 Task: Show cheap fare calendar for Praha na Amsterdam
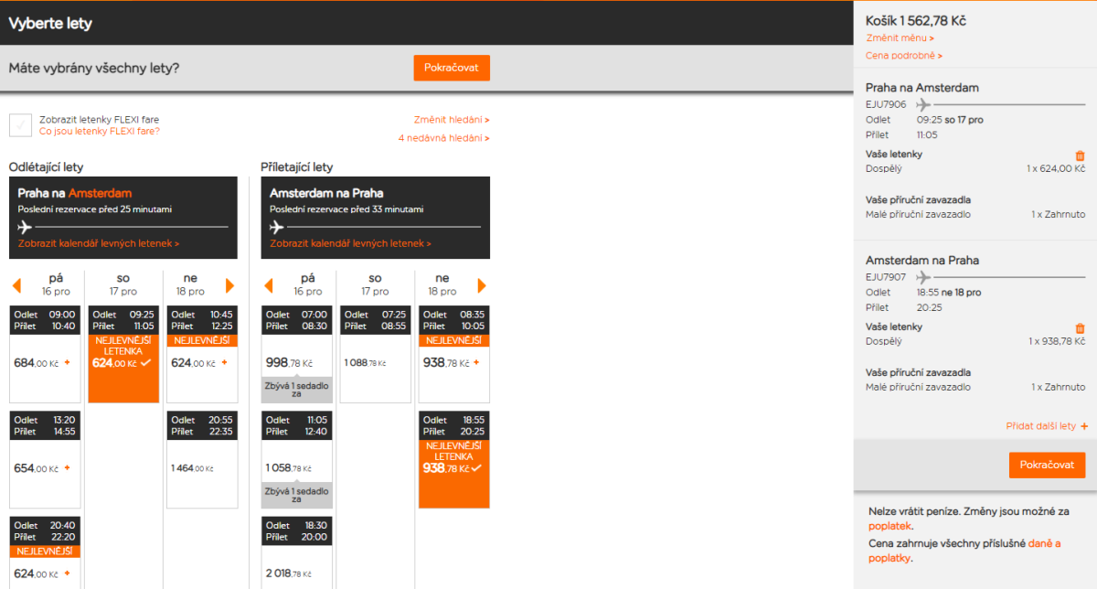click(x=98, y=244)
